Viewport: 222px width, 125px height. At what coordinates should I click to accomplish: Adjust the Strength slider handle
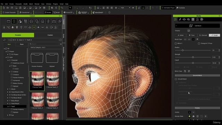pos(193,57)
